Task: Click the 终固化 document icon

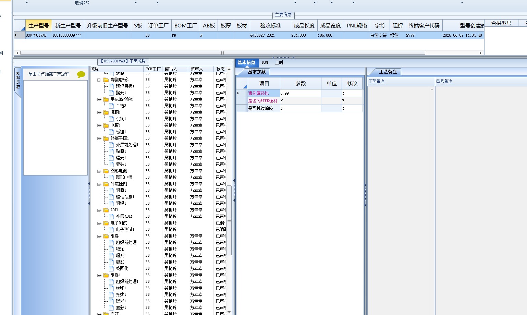Action: (111, 269)
